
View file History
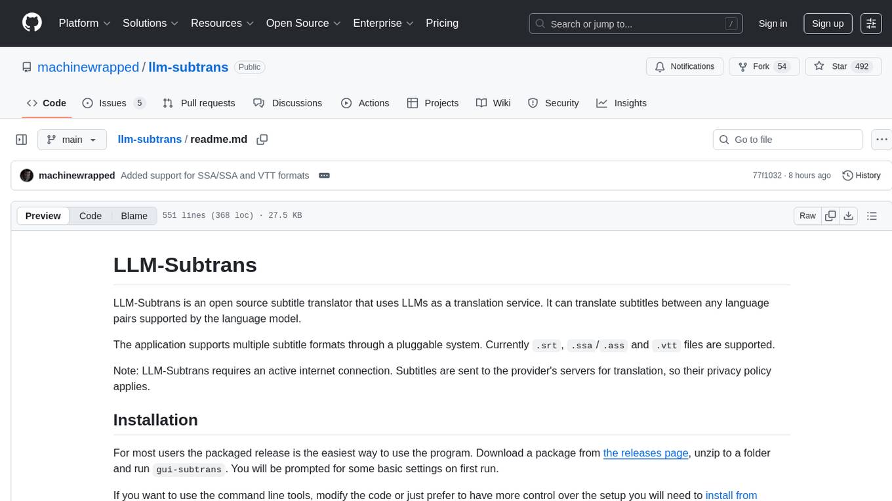coord(861,176)
